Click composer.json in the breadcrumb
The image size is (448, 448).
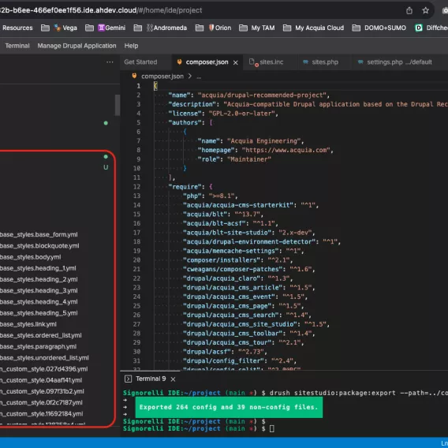(162, 77)
